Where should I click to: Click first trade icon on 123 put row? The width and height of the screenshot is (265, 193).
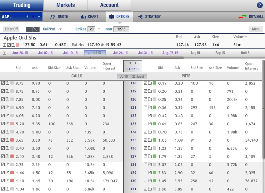pyautogui.click(x=146, y=124)
